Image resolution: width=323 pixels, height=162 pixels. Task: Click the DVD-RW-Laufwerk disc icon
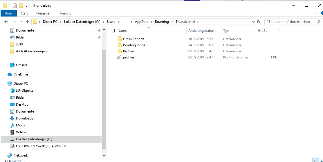point(12,146)
